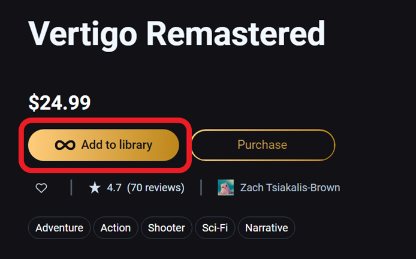This screenshot has height=259, width=416.
Task: Choose the Narrative tag
Action: (266, 228)
